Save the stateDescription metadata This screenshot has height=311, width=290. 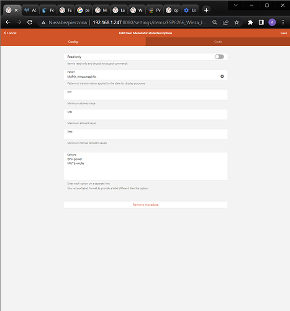[x=284, y=33]
